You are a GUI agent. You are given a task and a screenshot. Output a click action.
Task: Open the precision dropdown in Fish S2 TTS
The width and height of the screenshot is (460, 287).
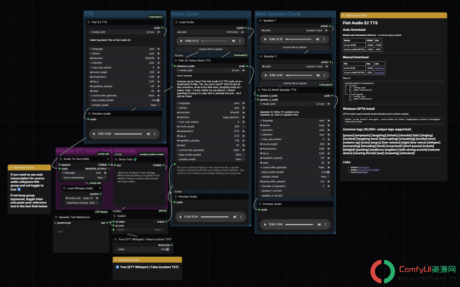(125, 58)
